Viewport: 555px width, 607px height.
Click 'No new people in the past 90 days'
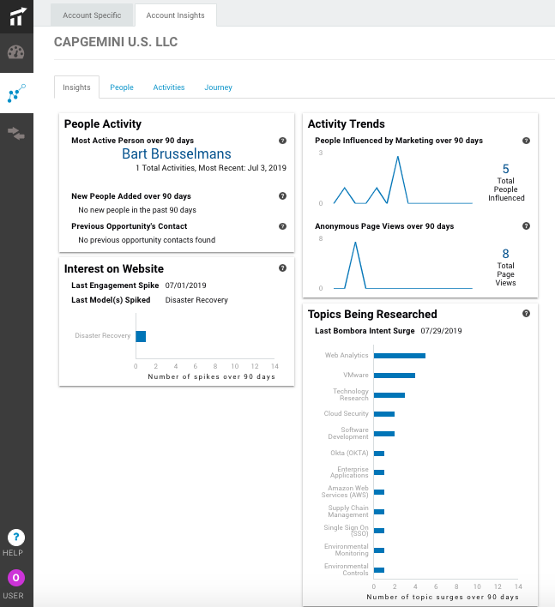[x=137, y=210]
